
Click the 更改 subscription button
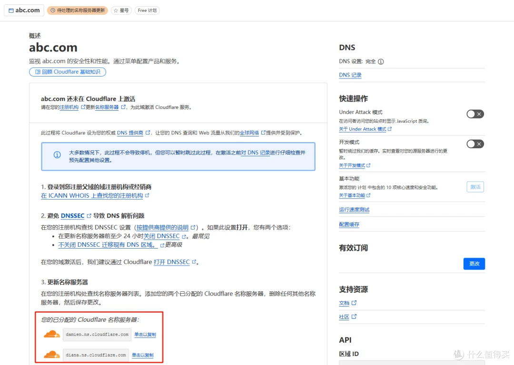pos(474,264)
